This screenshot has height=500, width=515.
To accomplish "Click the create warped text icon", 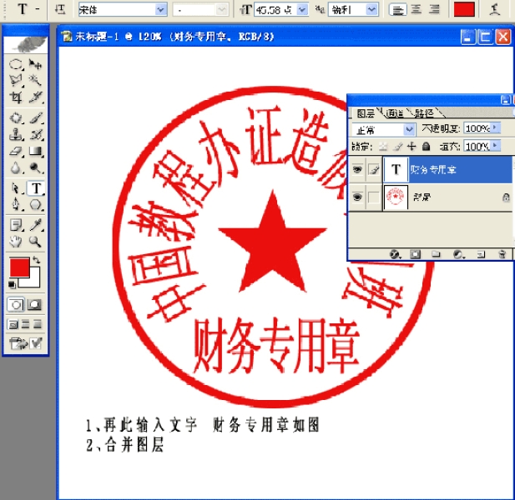I will coord(495,9).
